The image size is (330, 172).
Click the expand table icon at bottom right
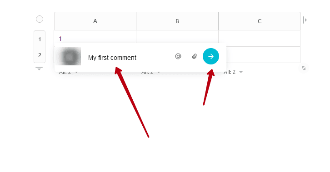tap(304, 68)
